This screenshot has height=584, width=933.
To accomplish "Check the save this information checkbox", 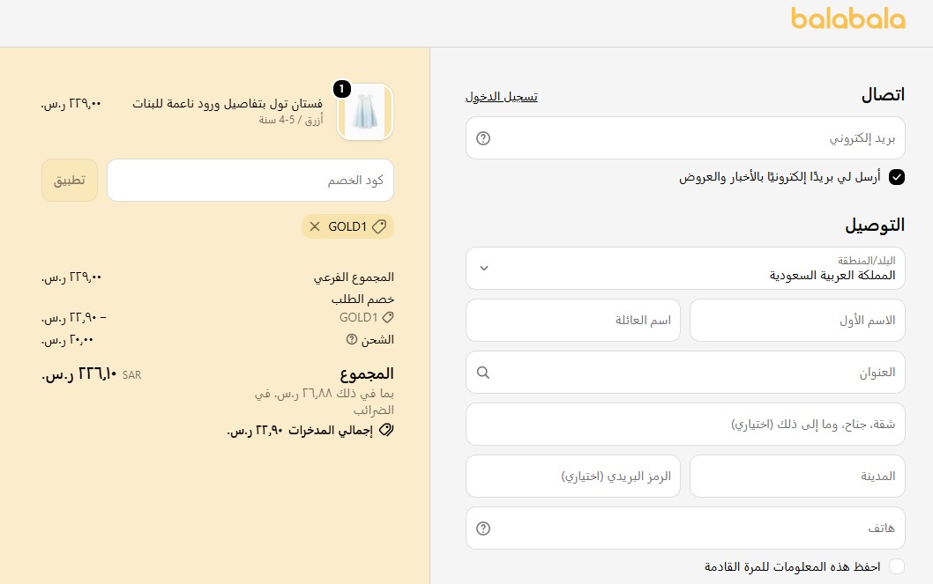I will 897,566.
